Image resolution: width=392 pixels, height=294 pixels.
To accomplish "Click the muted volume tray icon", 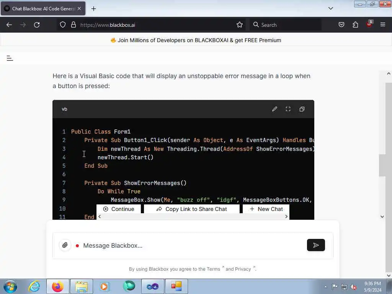I will [x=353, y=287].
